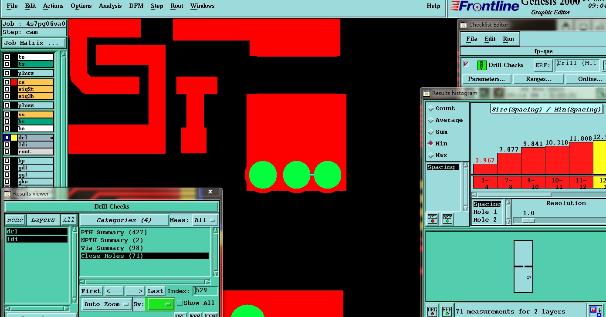Click the Checklist Editor window title icon
The image size is (606, 317).
(464, 25)
